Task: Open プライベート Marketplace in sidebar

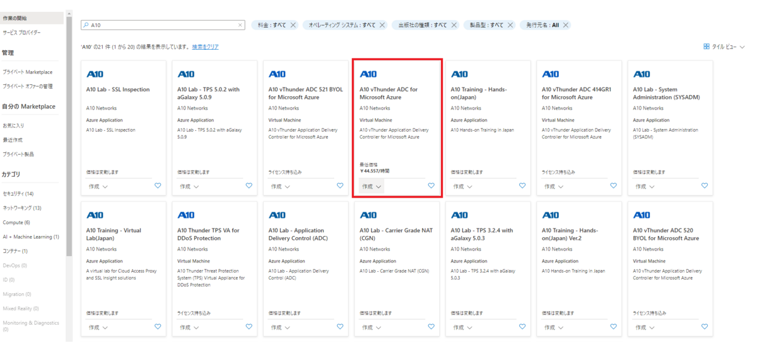Action: 27,72
